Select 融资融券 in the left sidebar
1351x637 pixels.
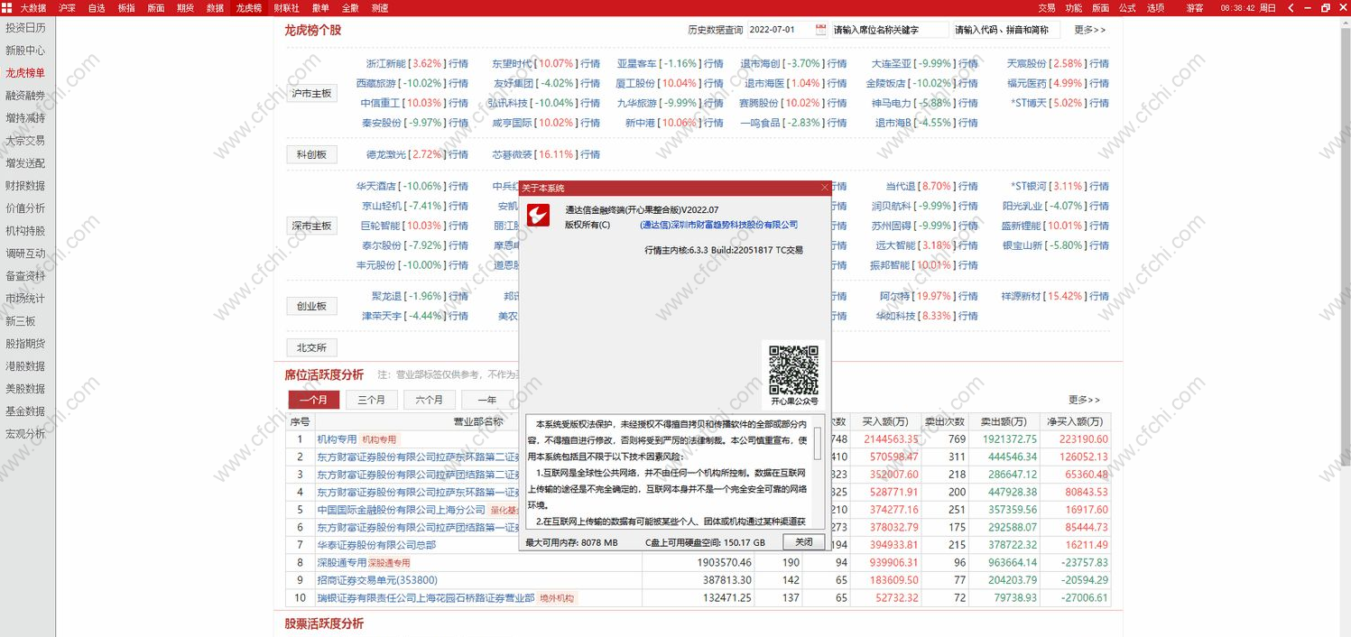[x=25, y=96]
